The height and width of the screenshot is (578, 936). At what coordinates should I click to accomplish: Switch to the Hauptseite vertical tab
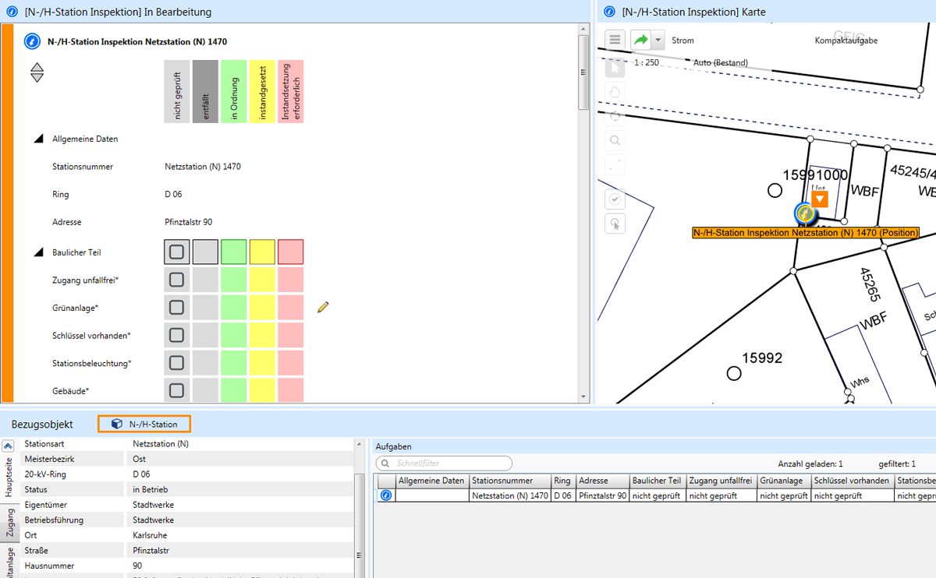pos(10,478)
